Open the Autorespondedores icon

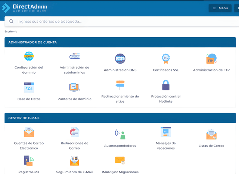(x=120, y=134)
